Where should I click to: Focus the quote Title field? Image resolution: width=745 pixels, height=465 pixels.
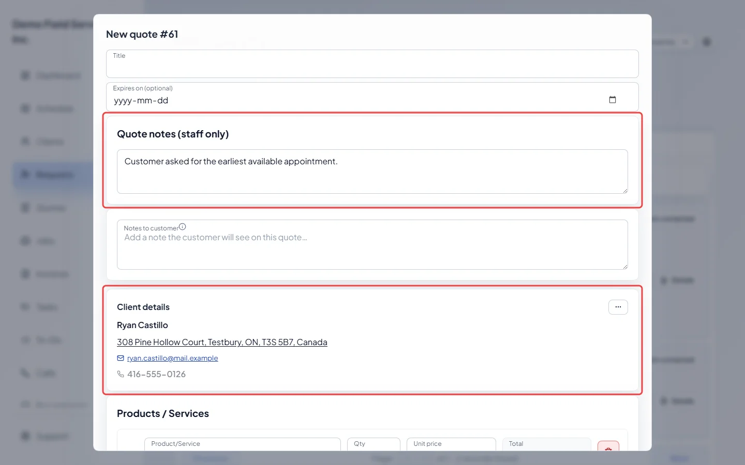(372, 64)
